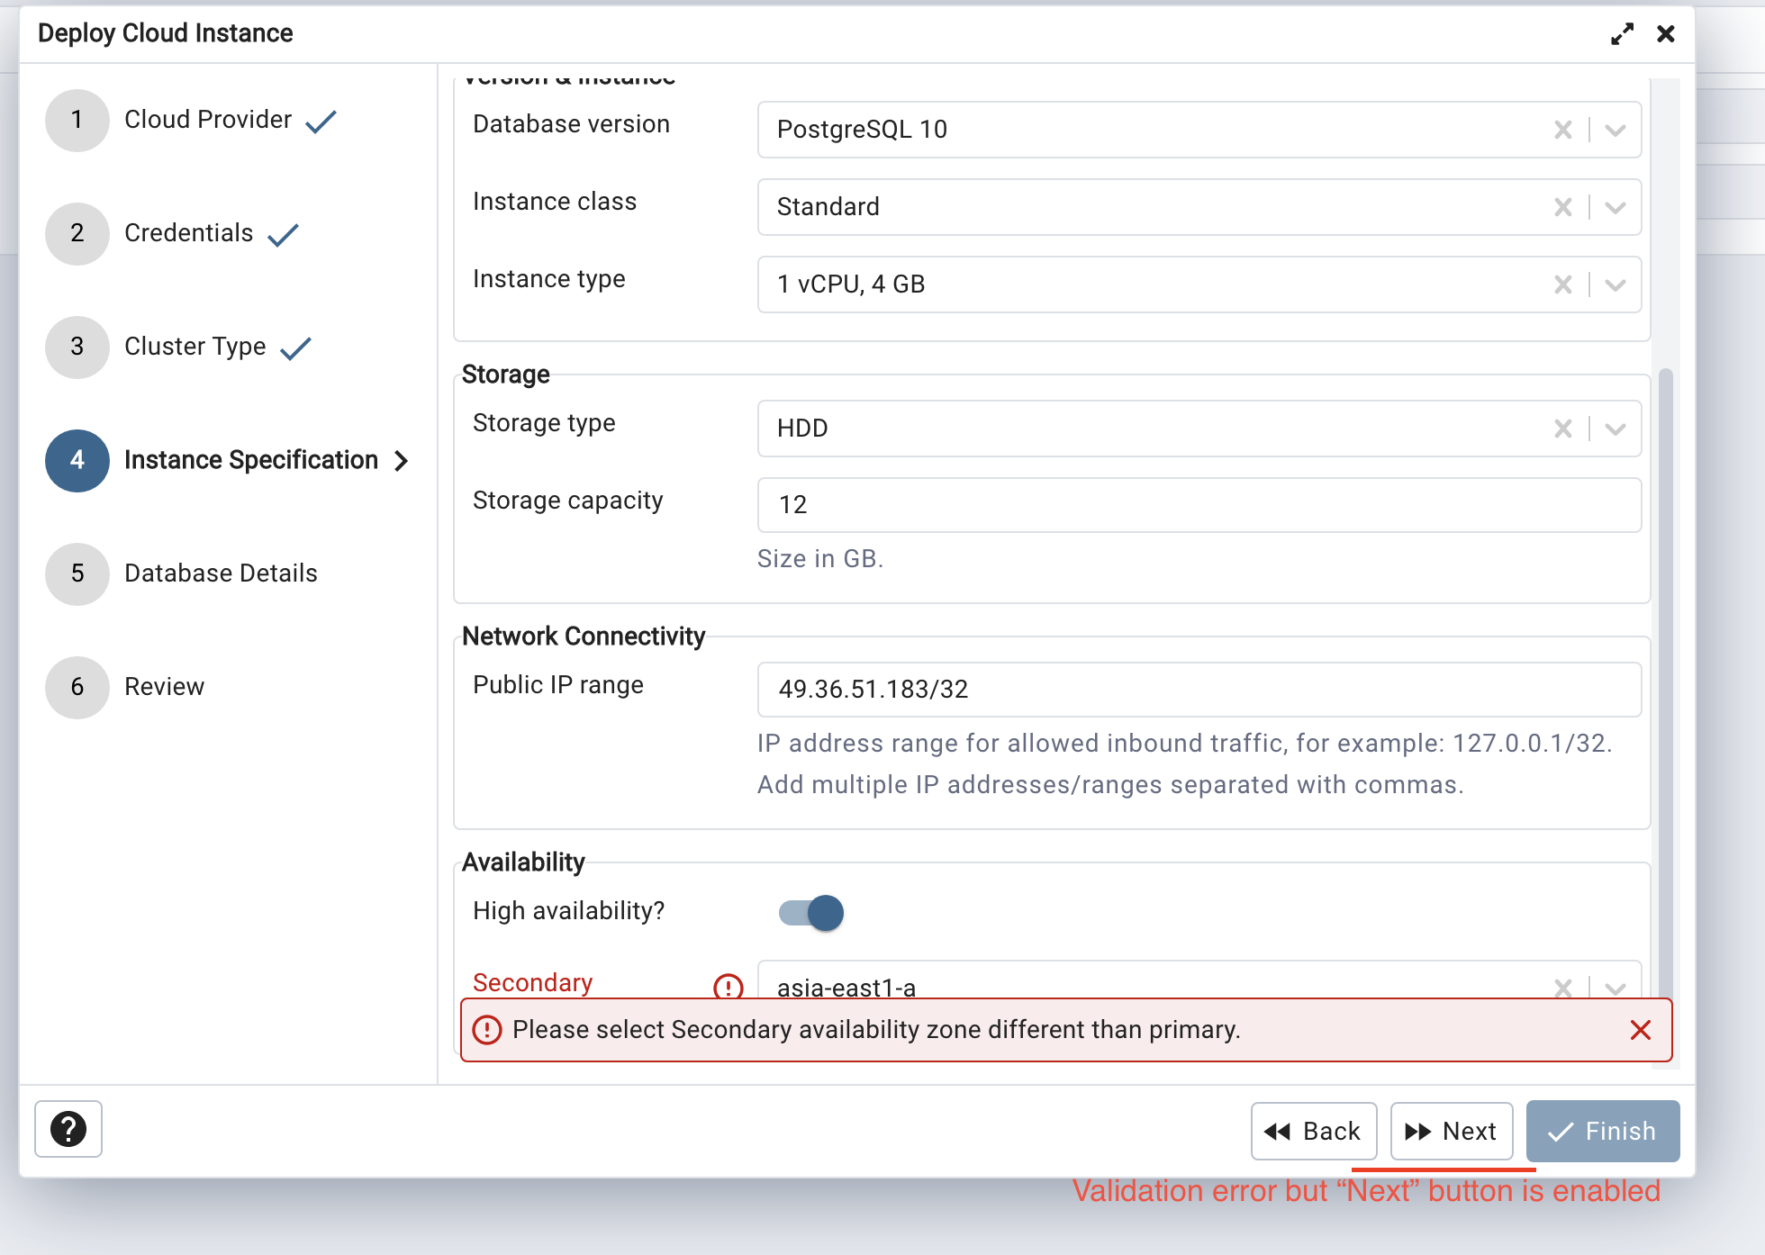
Task: Expand the dialog to full screen
Action: point(1623,33)
